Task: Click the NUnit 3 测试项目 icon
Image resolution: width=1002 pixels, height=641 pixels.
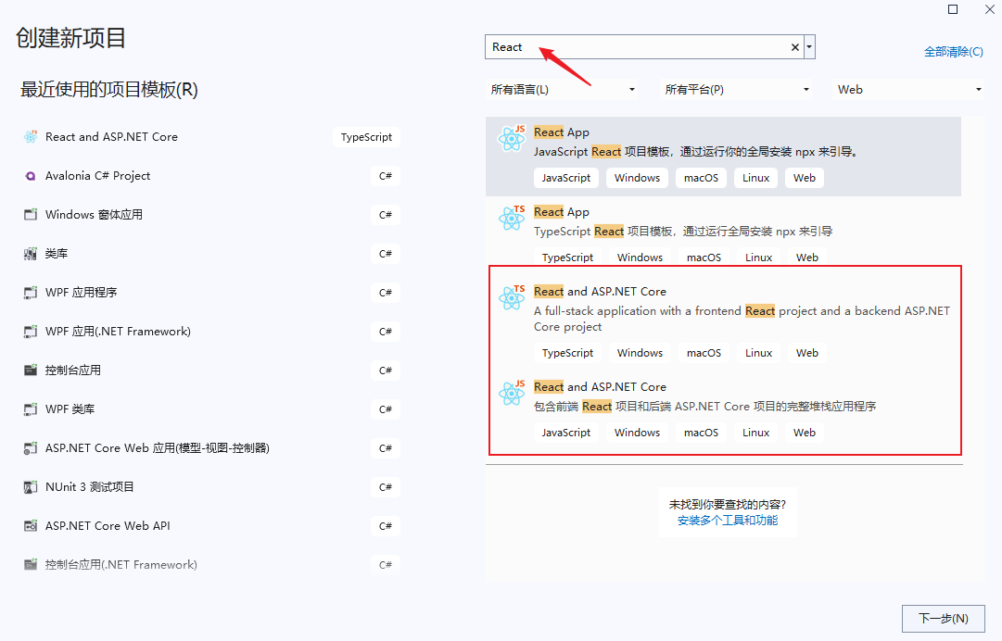Action: click(x=30, y=487)
